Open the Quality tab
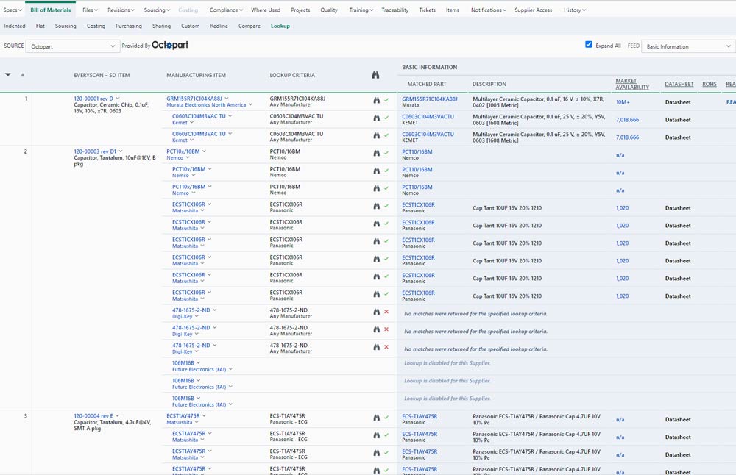Image resolution: width=736 pixels, height=475 pixels. click(329, 10)
